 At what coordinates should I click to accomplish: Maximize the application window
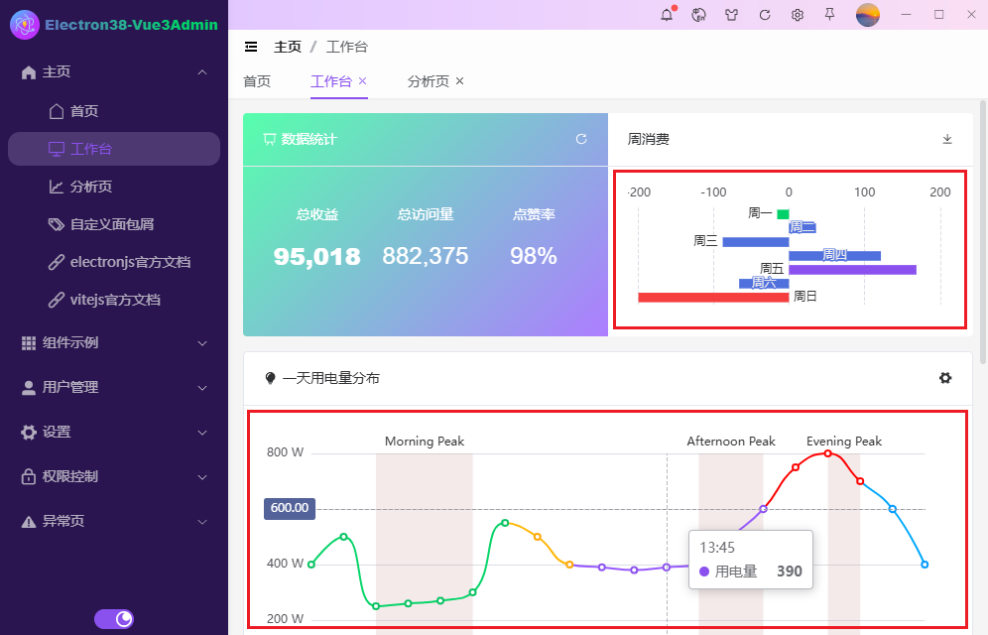[x=938, y=15]
